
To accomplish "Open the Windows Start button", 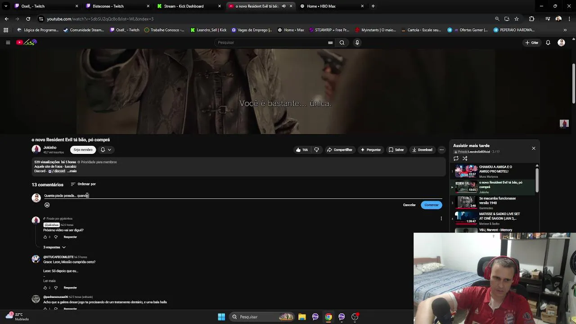I will (221, 317).
